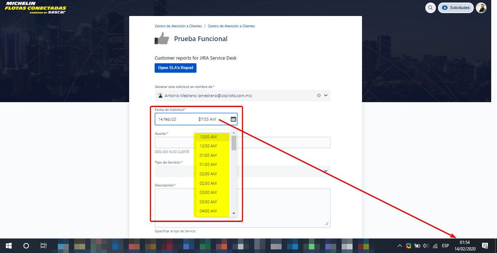Click the time list scrollbar down arrow
The width and height of the screenshot is (497, 253).
pyautogui.click(x=234, y=213)
